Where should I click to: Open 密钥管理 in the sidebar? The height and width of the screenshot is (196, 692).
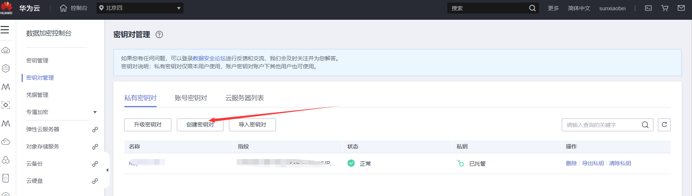[x=37, y=61]
